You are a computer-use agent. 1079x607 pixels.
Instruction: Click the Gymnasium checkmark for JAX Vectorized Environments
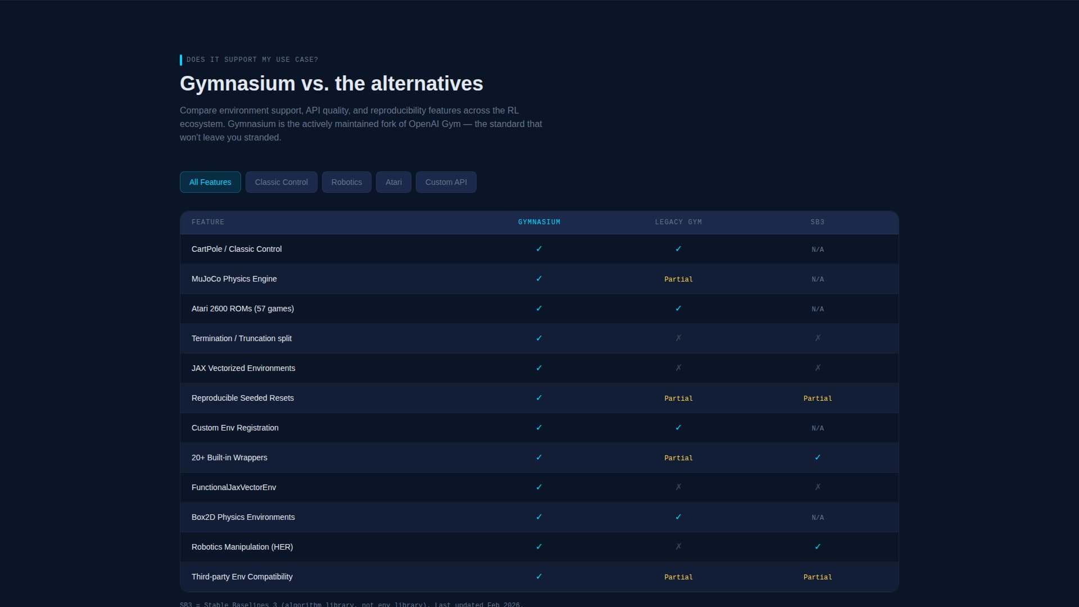click(539, 368)
